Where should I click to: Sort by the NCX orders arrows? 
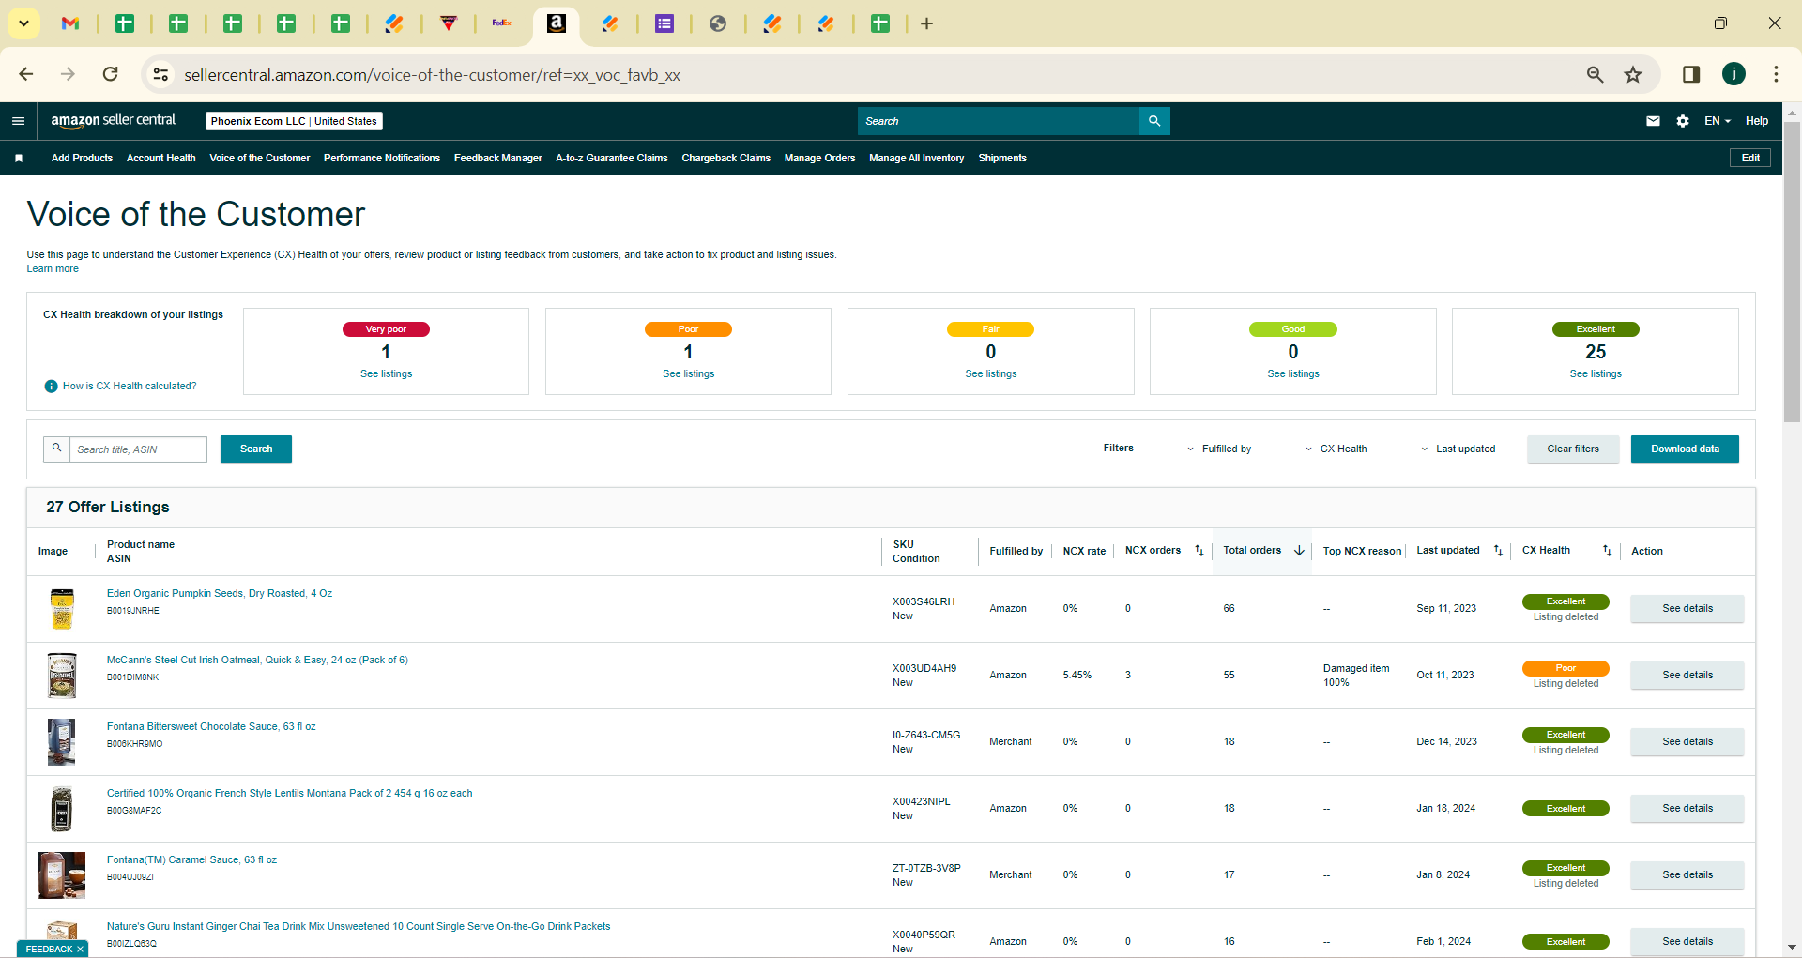(1199, 551)
